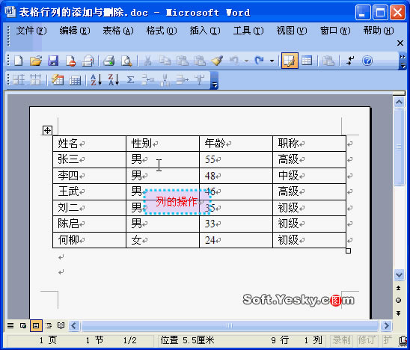Toggle show/hide paragraph marks icon
This screenshot has height=350, width=410.
point(350,61)
